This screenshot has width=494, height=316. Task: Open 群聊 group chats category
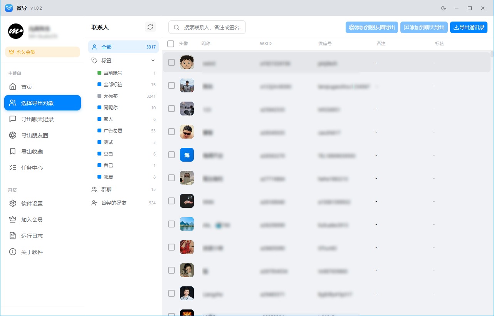tap(123, 189)
